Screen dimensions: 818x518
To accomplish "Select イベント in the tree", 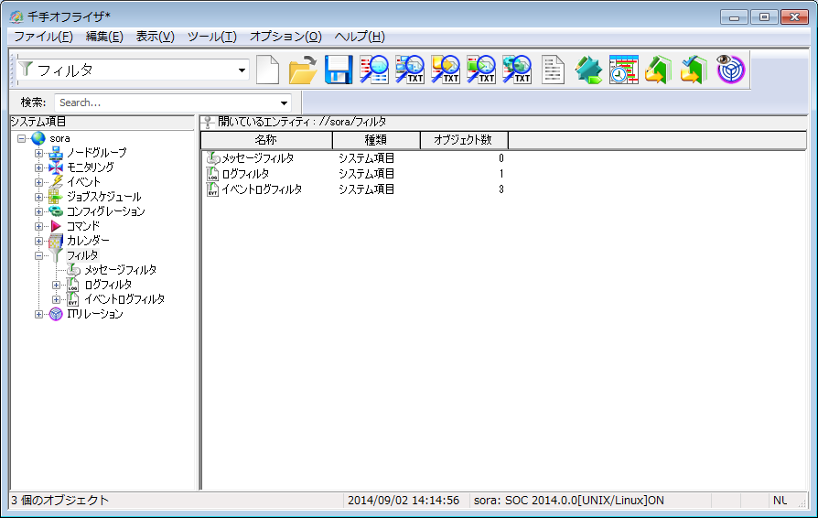I will [83, 182].
